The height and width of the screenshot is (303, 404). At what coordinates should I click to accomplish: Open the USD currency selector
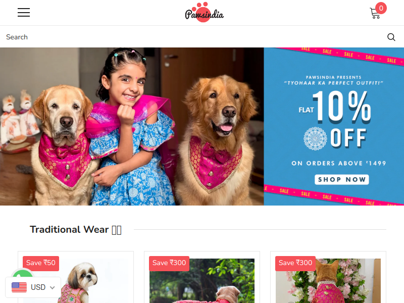33,287
